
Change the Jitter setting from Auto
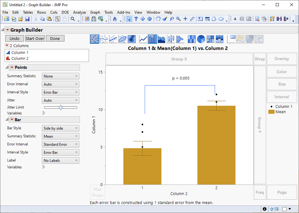pos(60,100)
